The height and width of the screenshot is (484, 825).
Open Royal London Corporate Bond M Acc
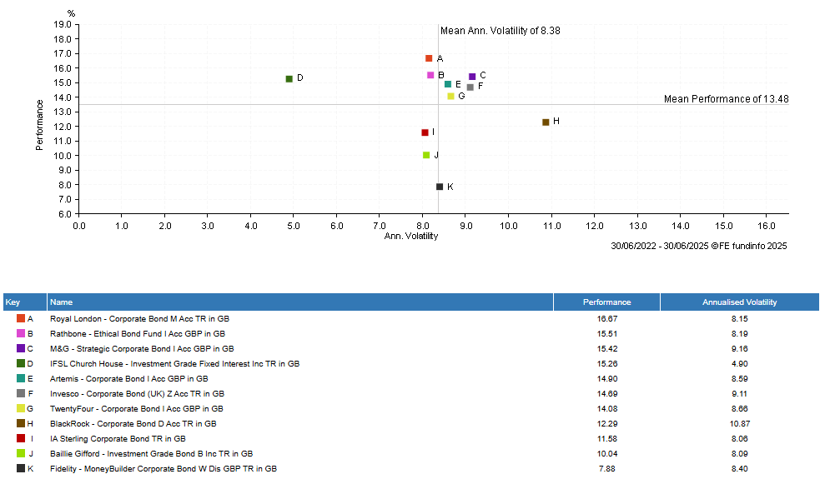coord(139,318)
